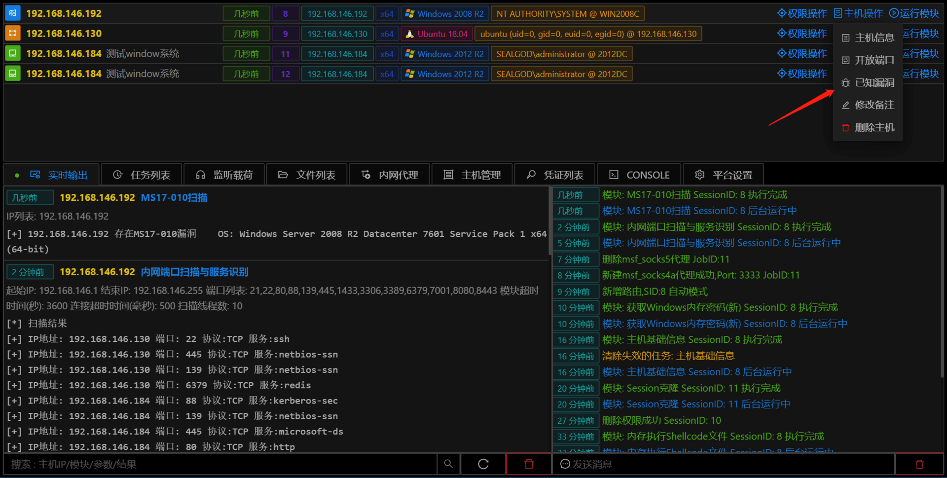Click the Windows host icon for 192.168.146.192
The width and height of the screenshot is (947, 478).
tap(12, 13)
